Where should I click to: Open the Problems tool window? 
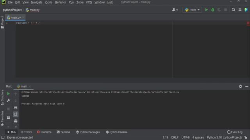click(44, 132)
